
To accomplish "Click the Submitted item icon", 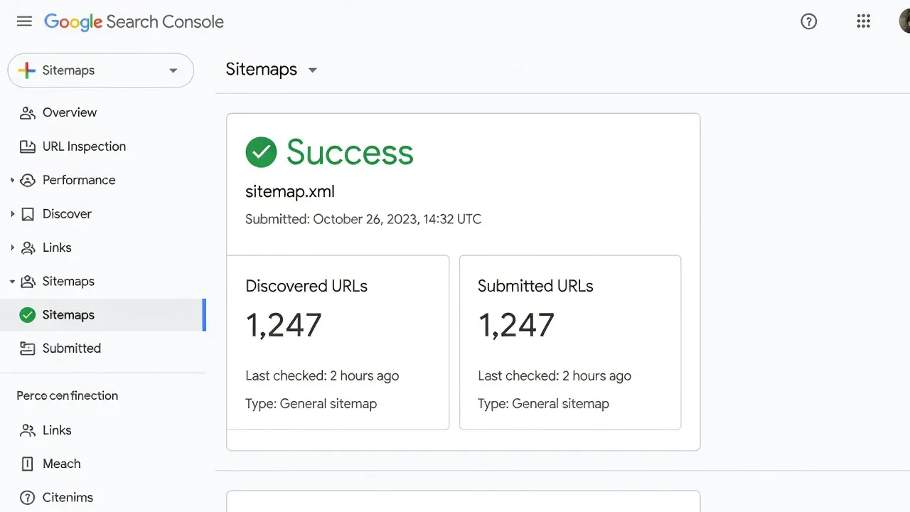I will point(28,348).
